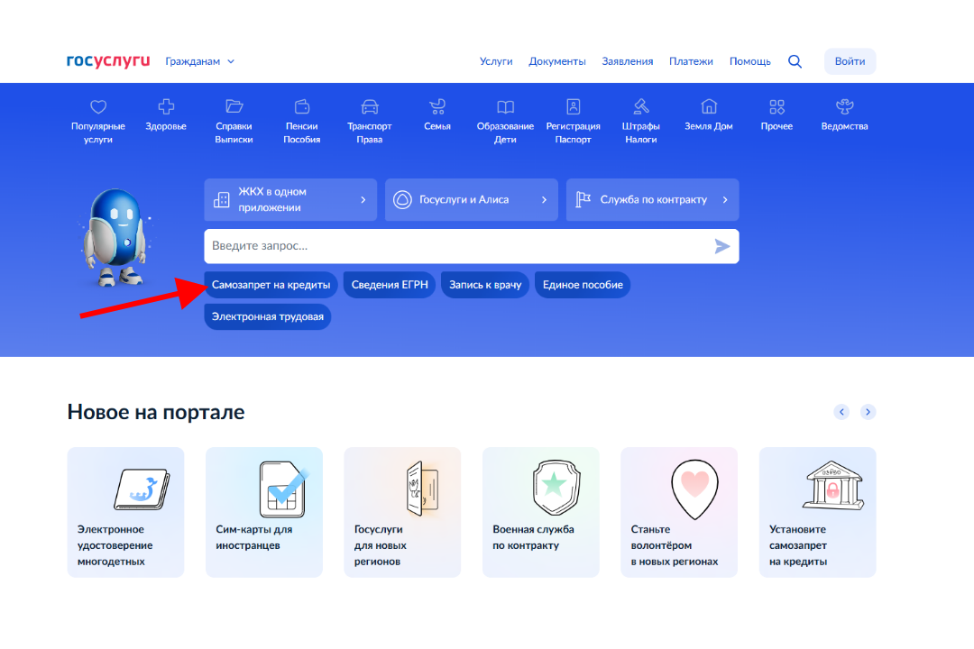Open the Помощь menu item

(x=749, y=61)
